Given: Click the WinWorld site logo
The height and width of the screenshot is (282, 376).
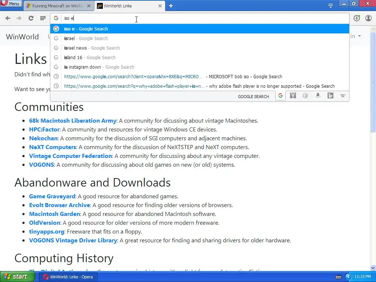Looking at the screenshot, I should 22,37.
